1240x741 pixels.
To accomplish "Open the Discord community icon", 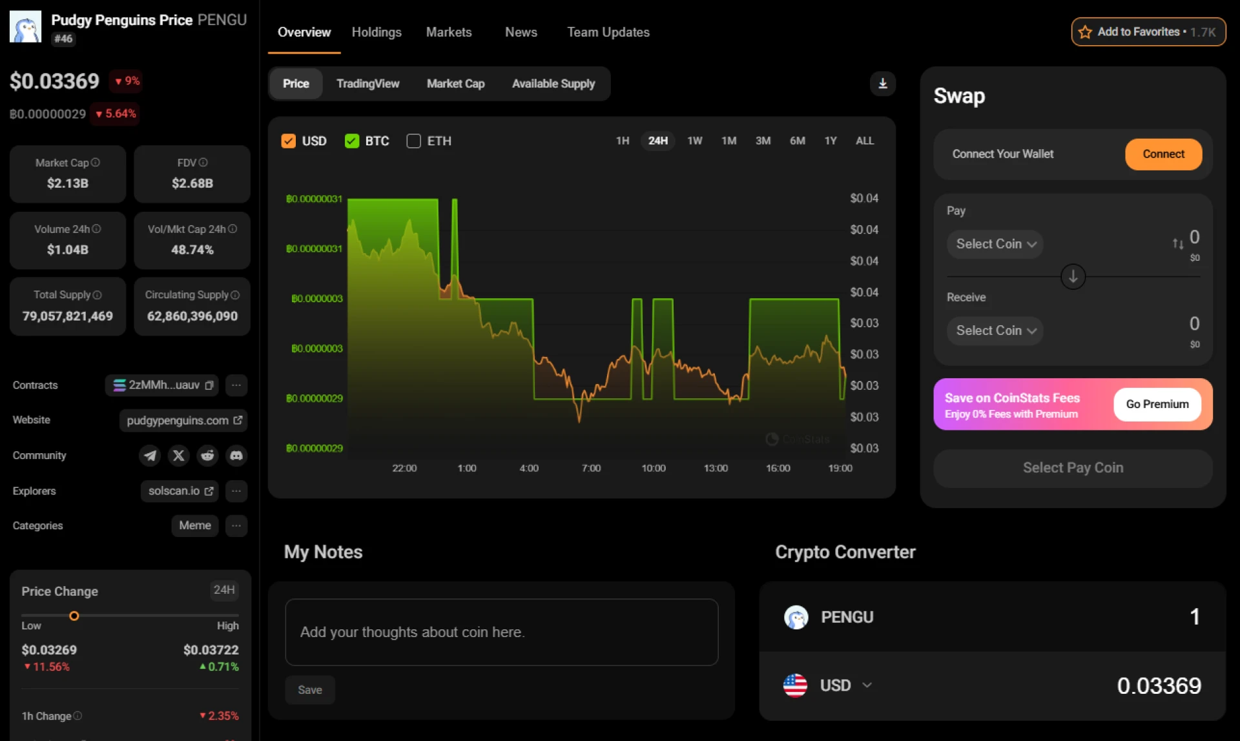I will (x=236, y=455).
